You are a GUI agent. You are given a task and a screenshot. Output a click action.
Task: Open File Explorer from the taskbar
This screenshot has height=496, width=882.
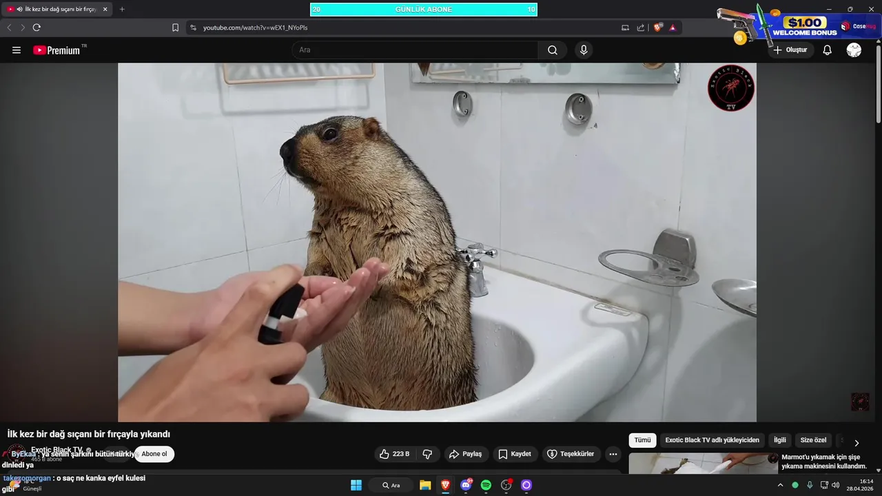pos(425,485)
